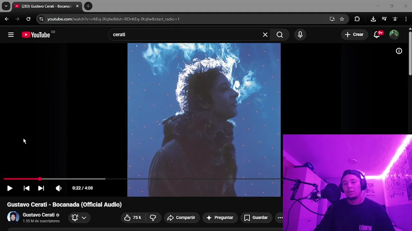Screen dimensions: 412x231
Task: Go back with the browser back arrow
Action: pos(7,19)
